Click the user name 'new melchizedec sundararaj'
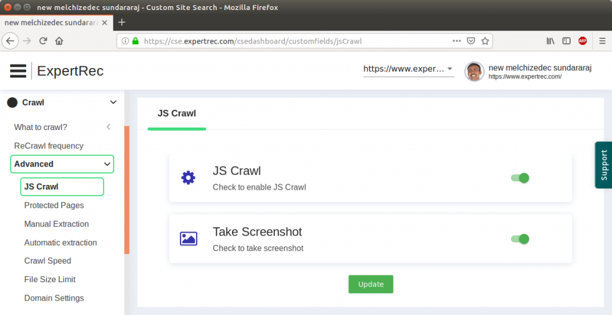 540,68
